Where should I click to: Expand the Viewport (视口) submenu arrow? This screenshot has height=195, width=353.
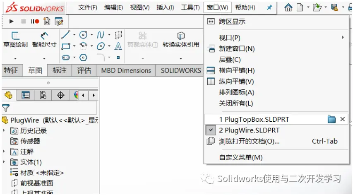click(343, 37)
